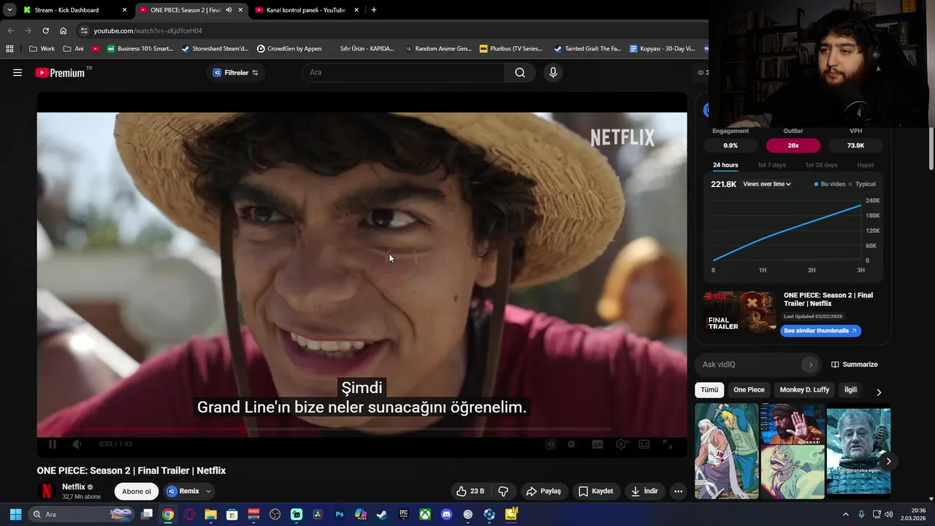Reload the page with the refresh icon
This screenshot has height=526, width=935.
pyautogui.click(x=45, y=31)
